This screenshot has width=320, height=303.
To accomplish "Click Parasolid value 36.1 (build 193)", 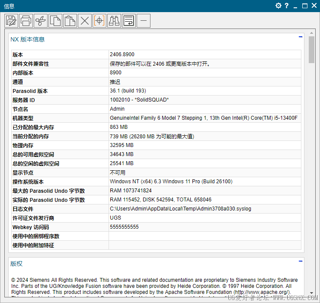I will pos(128,91).
